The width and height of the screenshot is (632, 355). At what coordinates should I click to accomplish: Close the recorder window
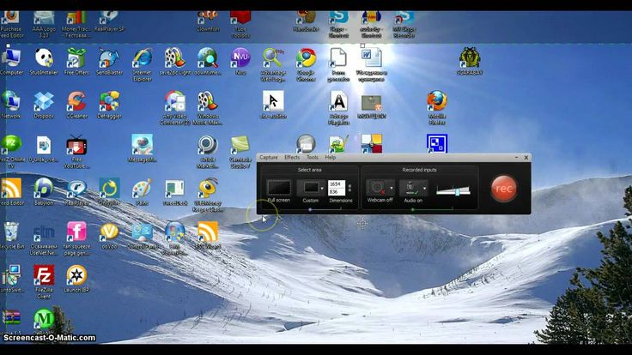(526, 158)
